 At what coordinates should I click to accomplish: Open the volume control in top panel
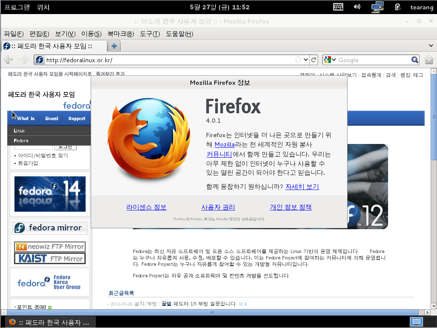tap(357, 7)
